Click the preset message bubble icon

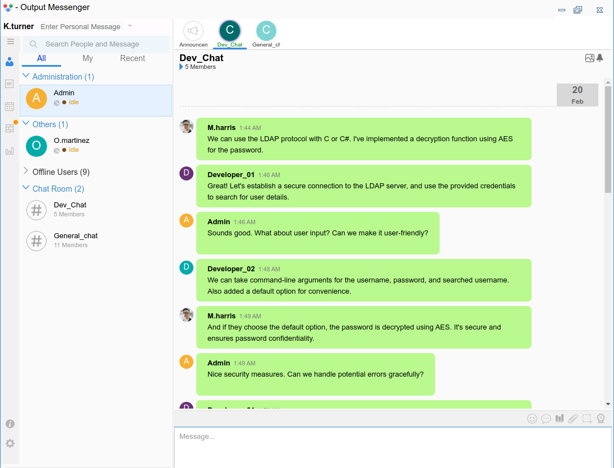tap(546, 419)
